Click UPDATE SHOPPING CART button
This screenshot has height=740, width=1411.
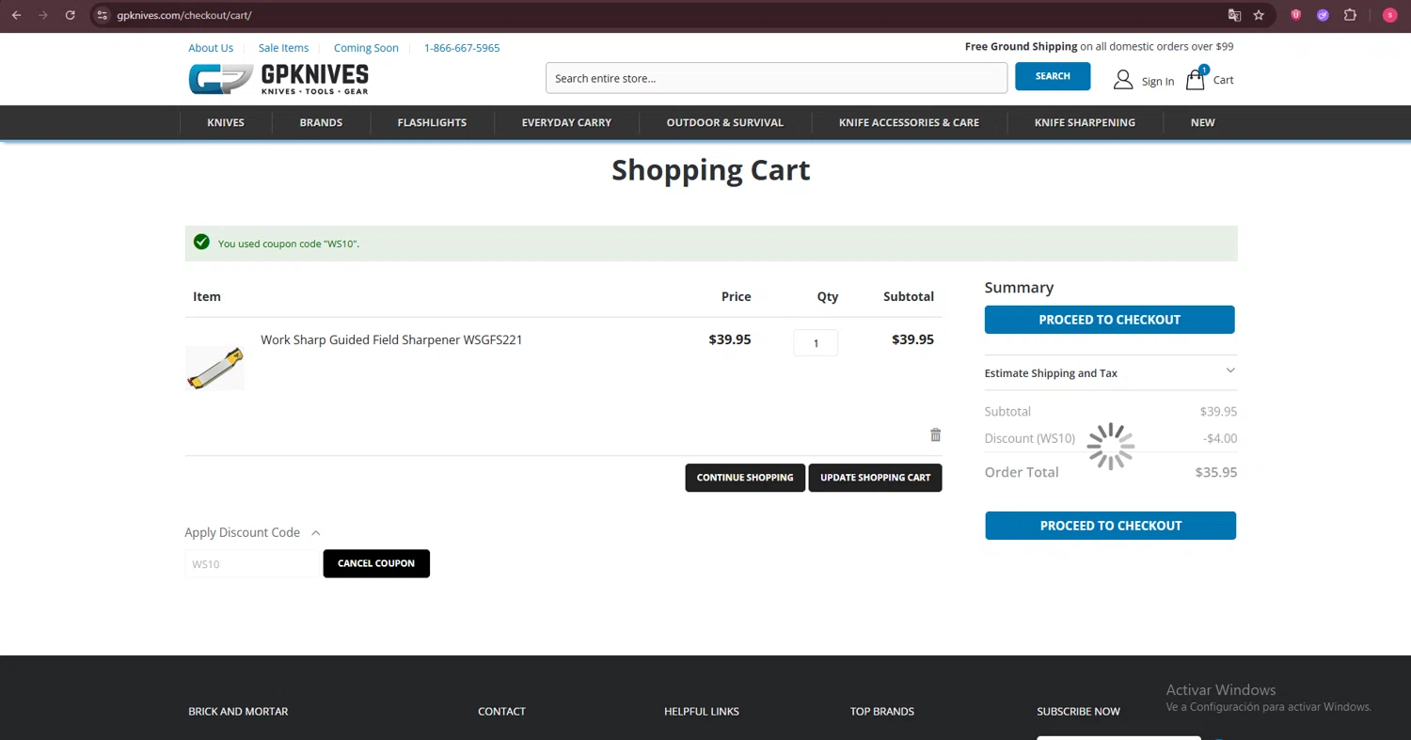point(875,478)
